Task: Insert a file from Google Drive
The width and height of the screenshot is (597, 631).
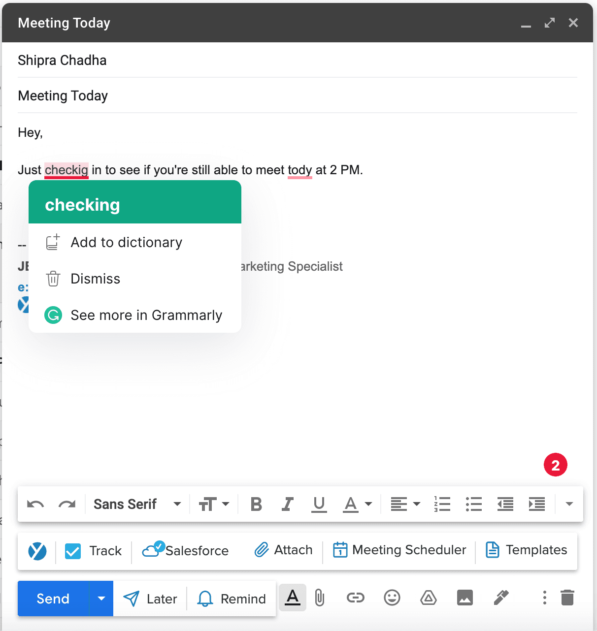Action: (x=428, y=598)
